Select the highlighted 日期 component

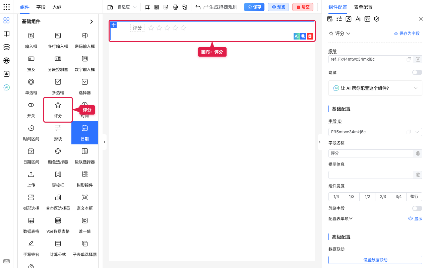85,133
